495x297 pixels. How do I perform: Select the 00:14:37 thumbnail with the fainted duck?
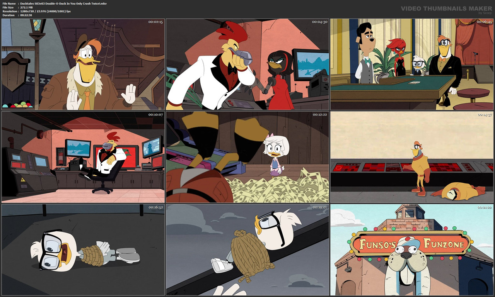point(412,158)
